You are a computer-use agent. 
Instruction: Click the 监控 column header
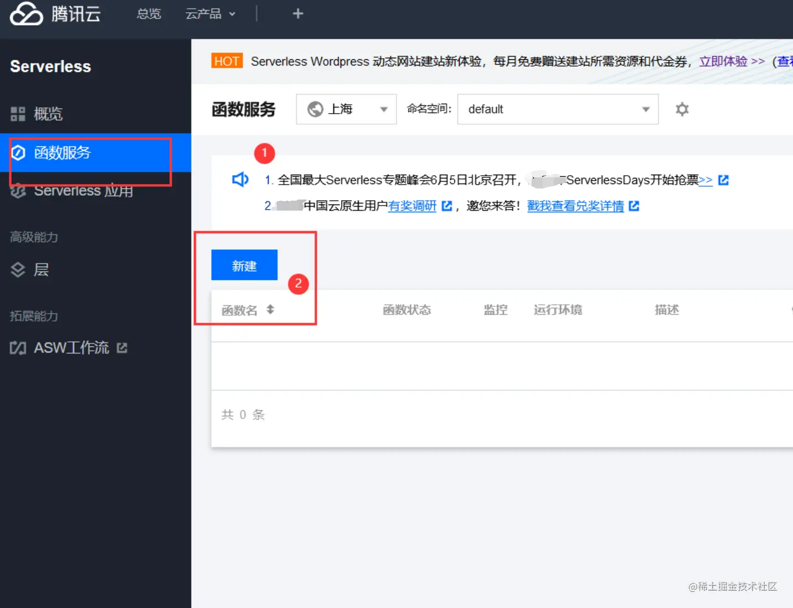[x=496, y=310]
